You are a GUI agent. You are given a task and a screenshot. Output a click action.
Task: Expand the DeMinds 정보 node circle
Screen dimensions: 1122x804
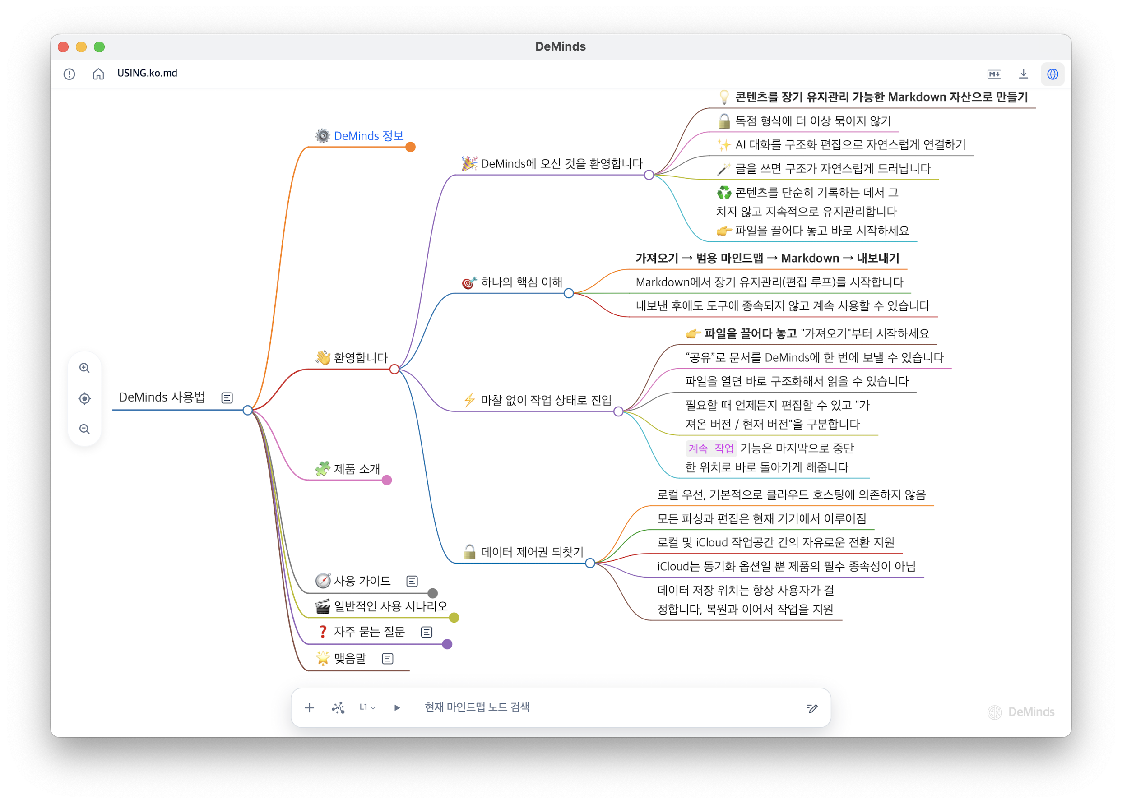[411, 148]
